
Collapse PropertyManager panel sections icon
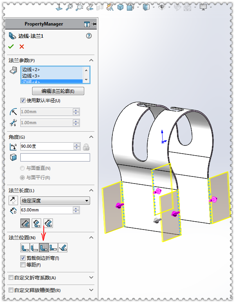(x=87, y=24)
